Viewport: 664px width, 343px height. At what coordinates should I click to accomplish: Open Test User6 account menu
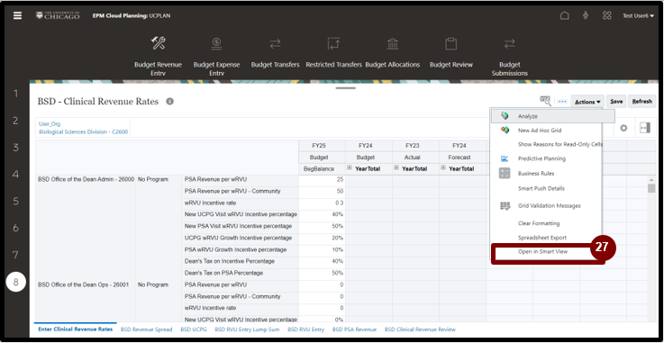(638, 15)
